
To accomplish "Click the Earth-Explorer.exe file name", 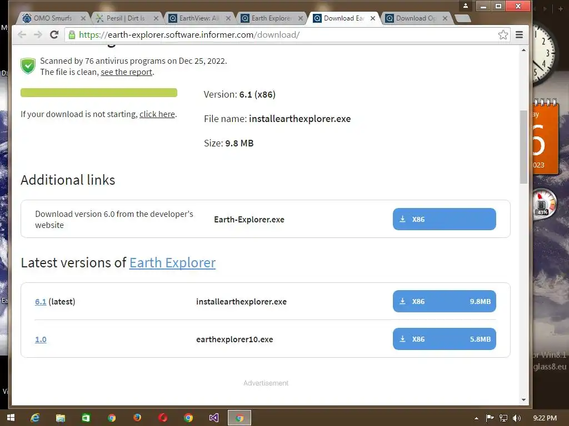I will point(249,220).
